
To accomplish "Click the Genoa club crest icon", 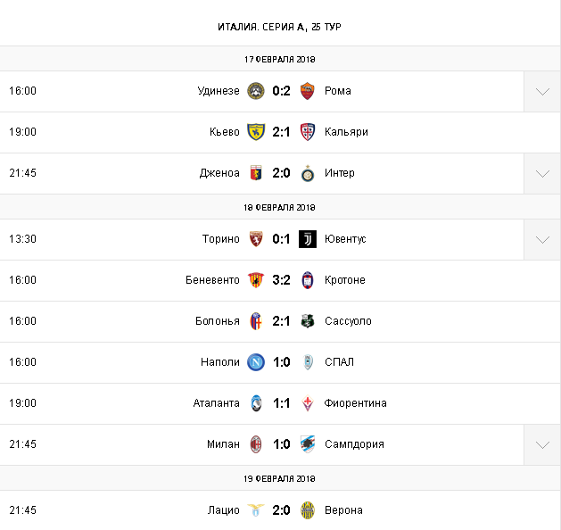I will tap(256, 173).
